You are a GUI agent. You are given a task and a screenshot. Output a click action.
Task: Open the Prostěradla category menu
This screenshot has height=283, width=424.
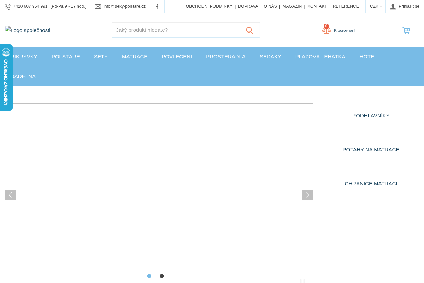click(x=226, y=57)
